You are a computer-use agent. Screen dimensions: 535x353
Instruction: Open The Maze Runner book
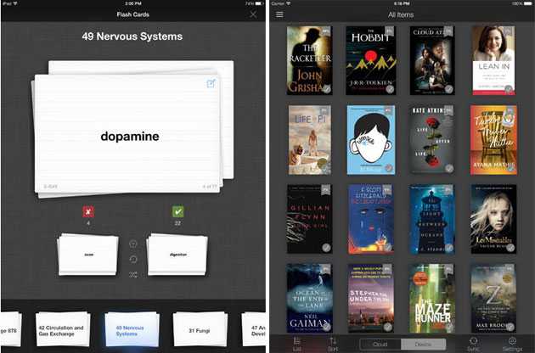click(x=431, y=298)
